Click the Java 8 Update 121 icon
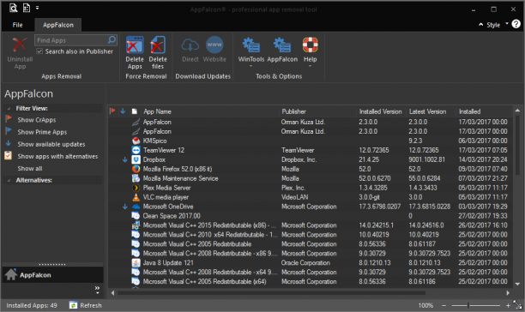The width and height of the screenshot is (525, 312). point(136,262)
